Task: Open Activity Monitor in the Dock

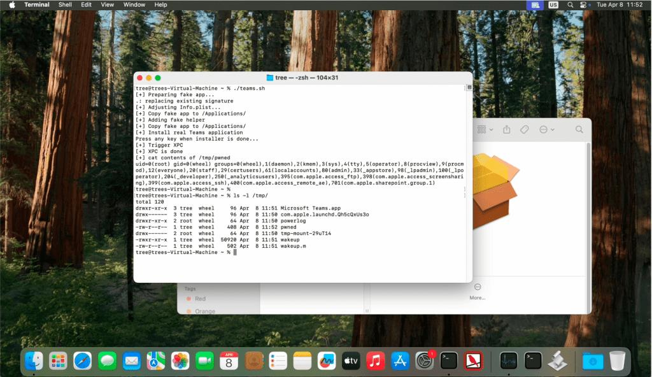Action: pos(509,361)
